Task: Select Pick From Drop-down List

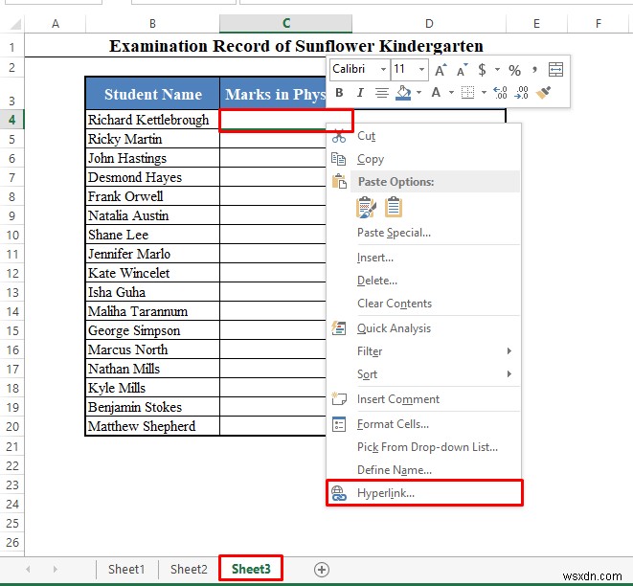Action: (x=424, y=447)
